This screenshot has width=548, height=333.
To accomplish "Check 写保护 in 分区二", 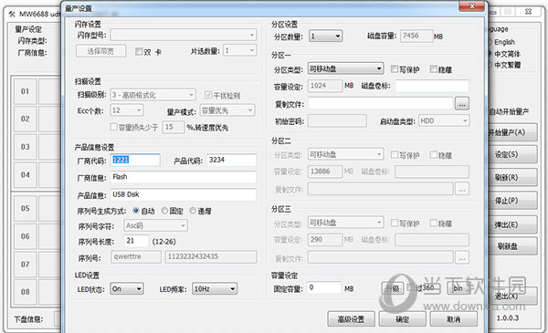I will pyautogui.click(x=395, y=154).
